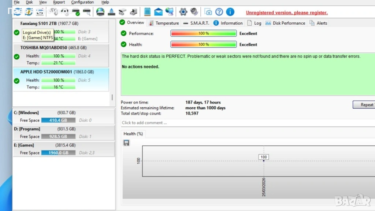Click the help question mark toolbar icon

click(219, 12)
